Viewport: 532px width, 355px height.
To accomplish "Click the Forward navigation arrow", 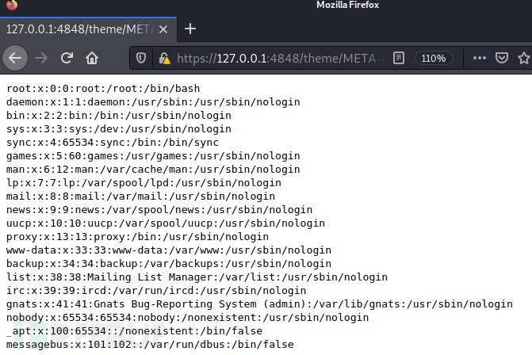I will tap(42, 58).
